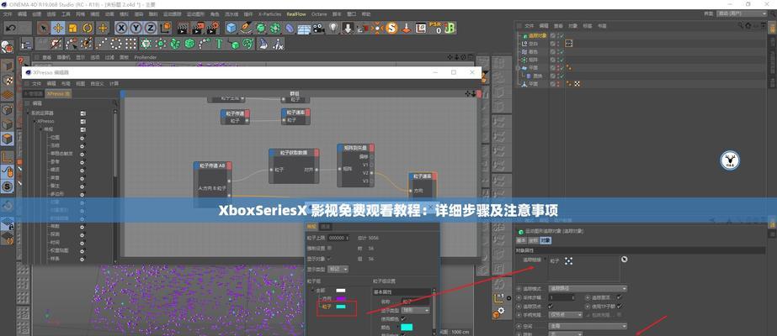Click the orange S plugin icon
Image resolution: width=777 pixels, height=336 pixels.
click(x=392, y=29)
